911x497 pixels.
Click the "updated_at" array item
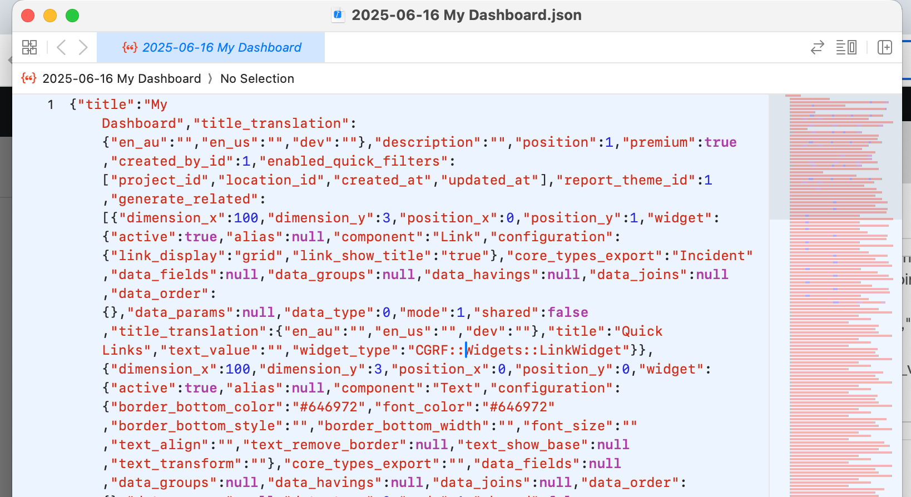(x=489, y=180)
